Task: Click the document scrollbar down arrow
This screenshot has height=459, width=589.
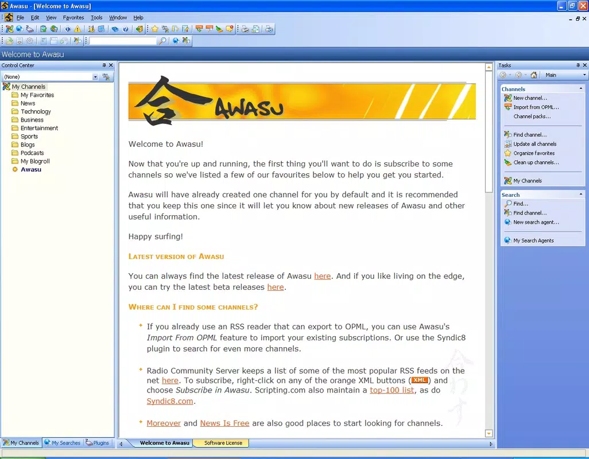Action: (489, 434)
